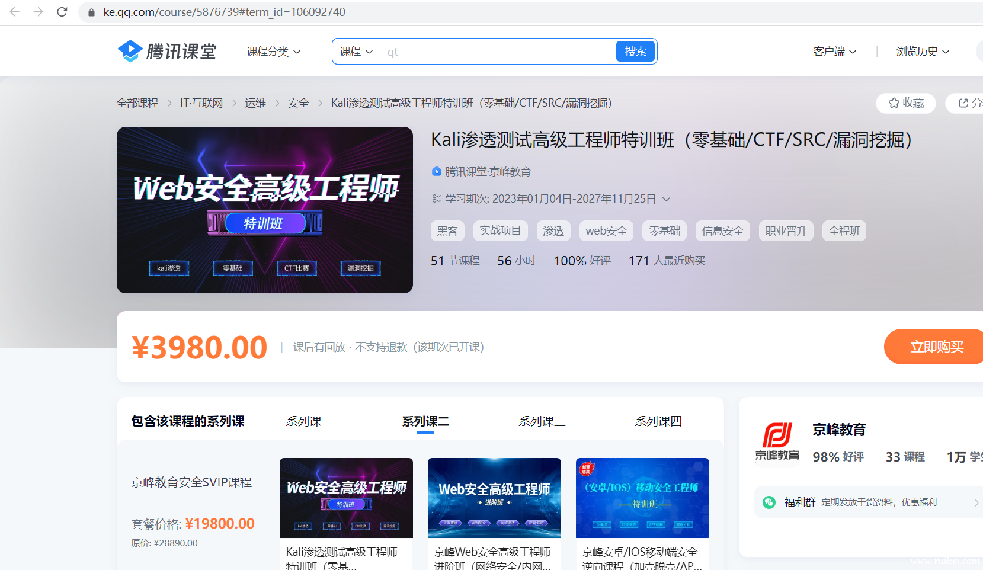
Task: Open Kali渗透测试高级工程师特训班 card title
Action: click(342, 559)
